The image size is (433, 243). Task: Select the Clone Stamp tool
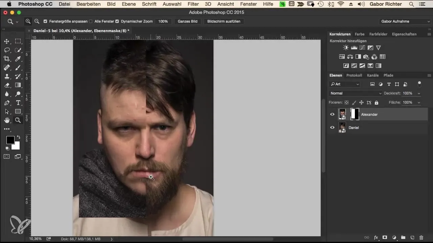tap(6, 76)
